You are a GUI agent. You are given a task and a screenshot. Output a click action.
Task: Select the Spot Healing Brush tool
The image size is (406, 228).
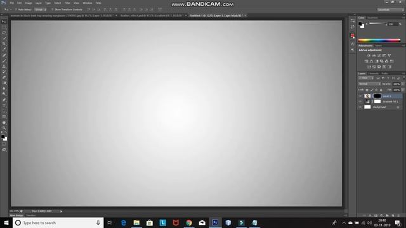[x=4, y=55]
